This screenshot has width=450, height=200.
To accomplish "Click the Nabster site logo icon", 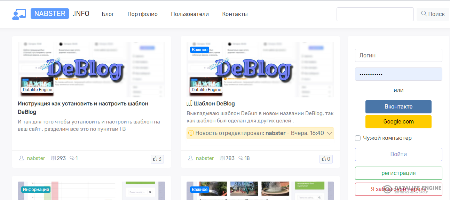I will [19, 14].
